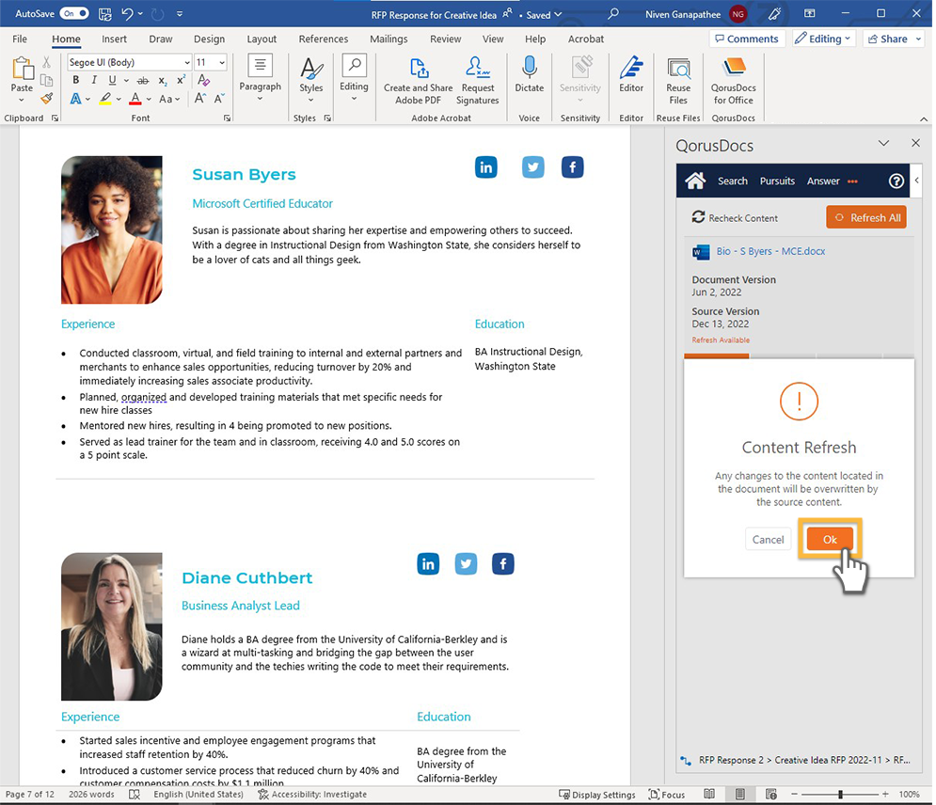Apply Bold formatting

click(x=76, y=80)
